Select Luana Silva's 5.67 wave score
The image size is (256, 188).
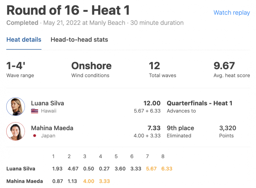tap(151, 169)
